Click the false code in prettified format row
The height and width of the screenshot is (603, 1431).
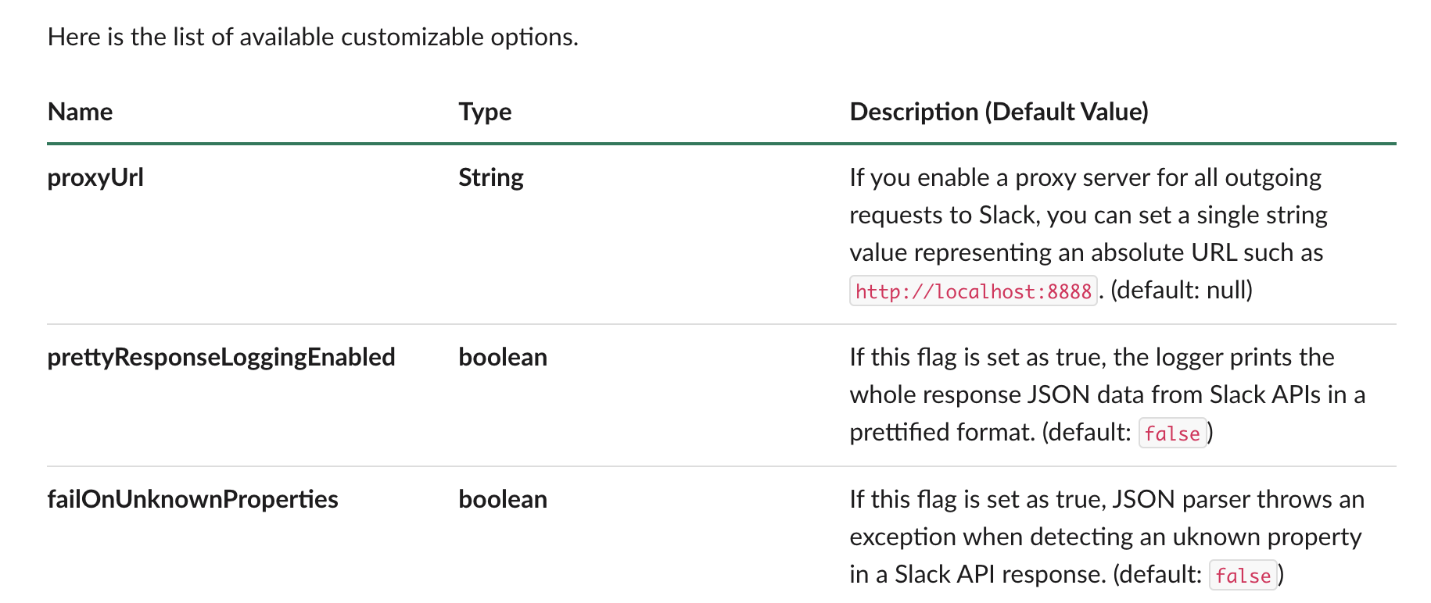[1172, 434]
